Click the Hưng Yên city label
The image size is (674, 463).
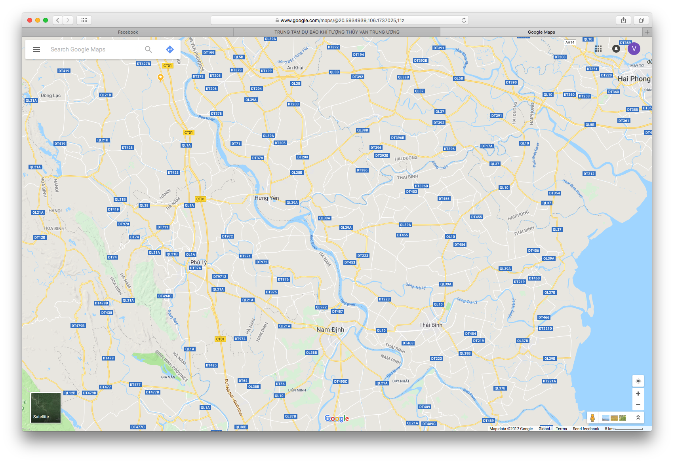pos(267,198)
